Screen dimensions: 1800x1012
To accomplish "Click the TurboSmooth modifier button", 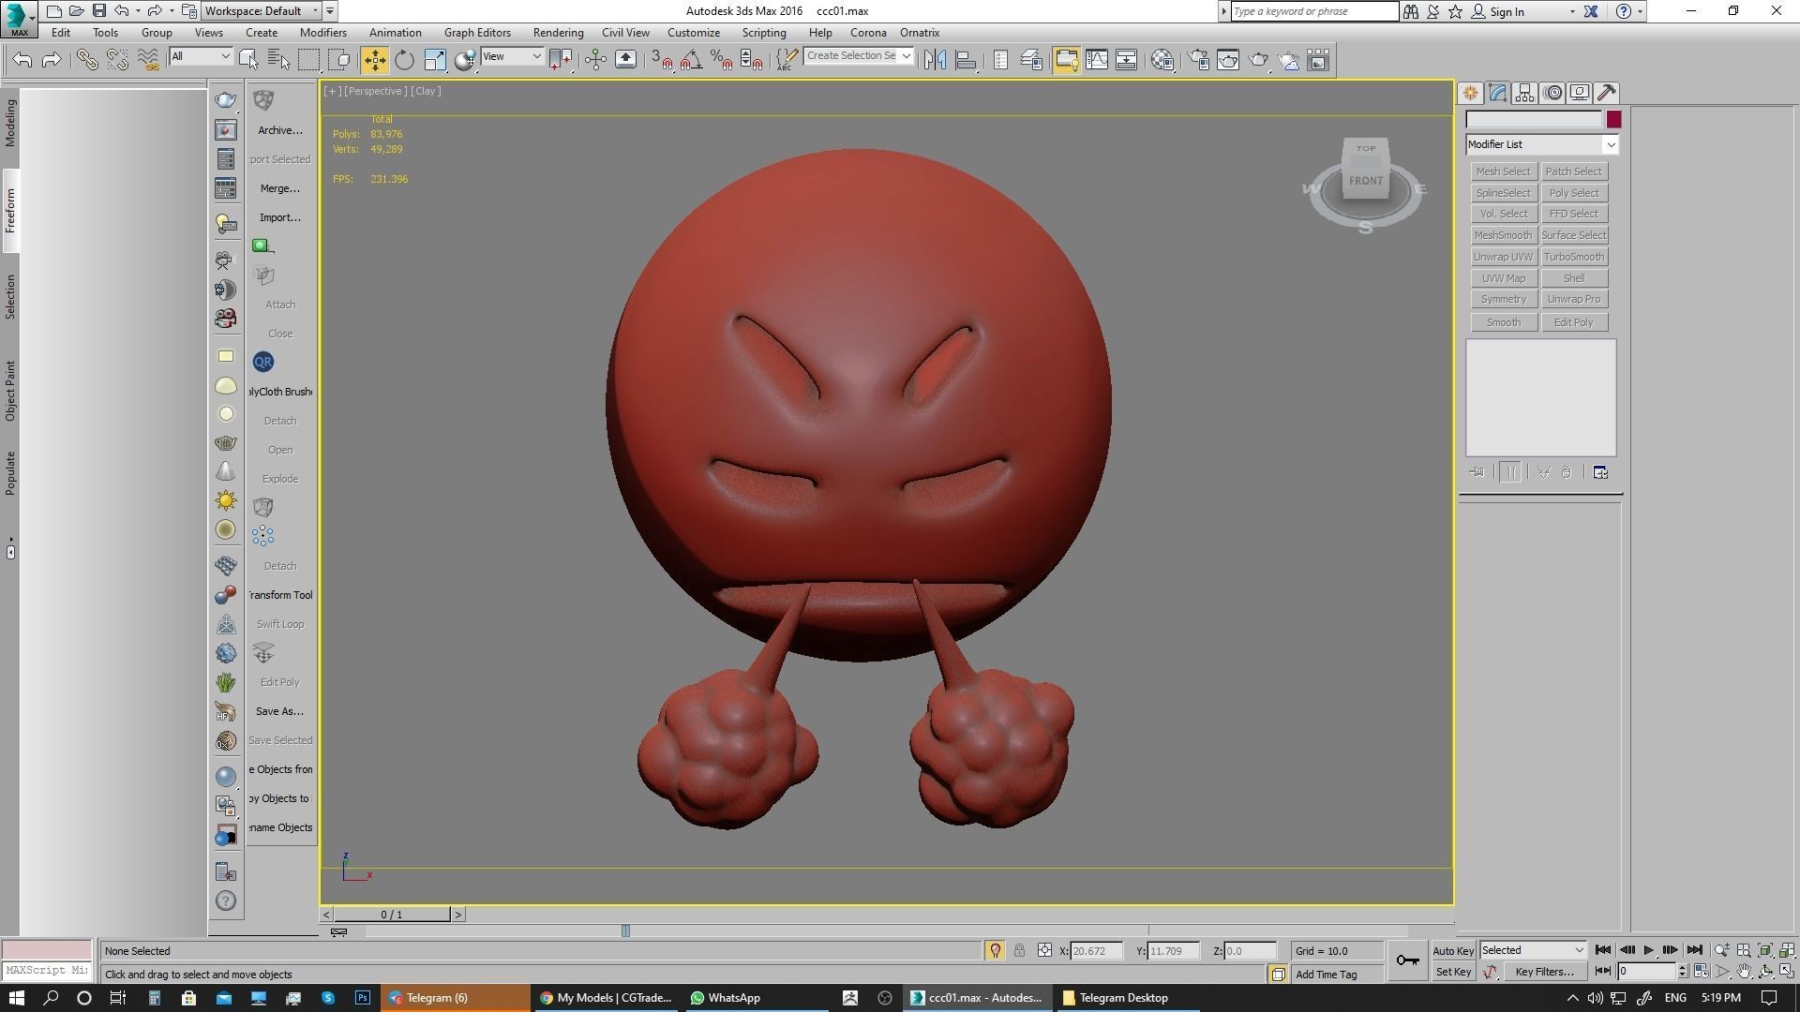I will (1573, 257).
